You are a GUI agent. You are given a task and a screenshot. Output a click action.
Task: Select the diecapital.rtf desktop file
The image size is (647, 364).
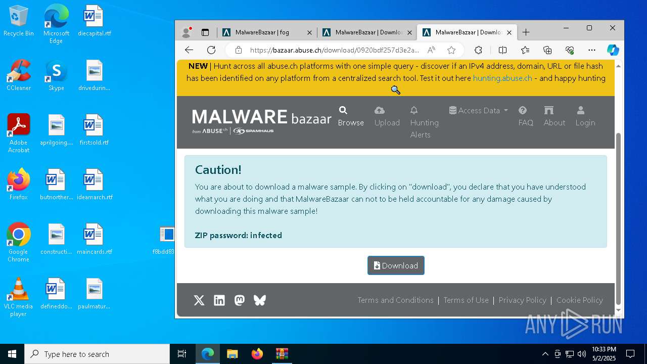tap(94, 21)
